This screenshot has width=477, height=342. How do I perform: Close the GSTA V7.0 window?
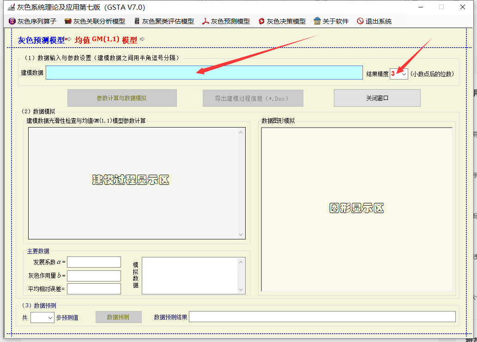click(462, 7)
